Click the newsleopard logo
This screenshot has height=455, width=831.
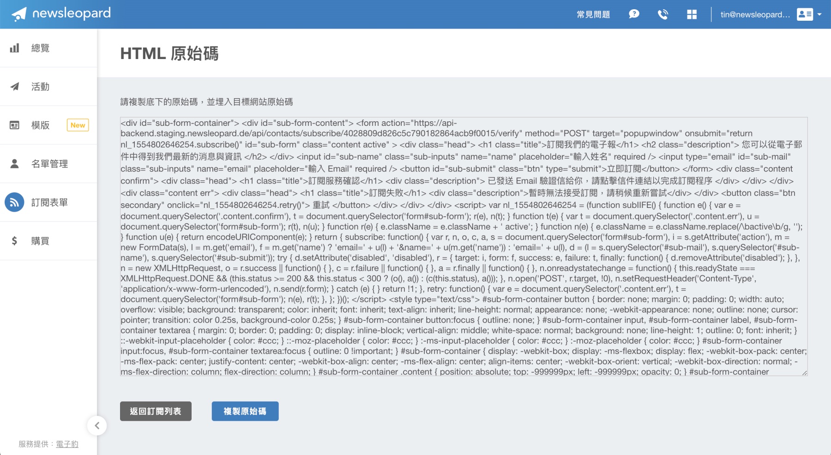61,14
